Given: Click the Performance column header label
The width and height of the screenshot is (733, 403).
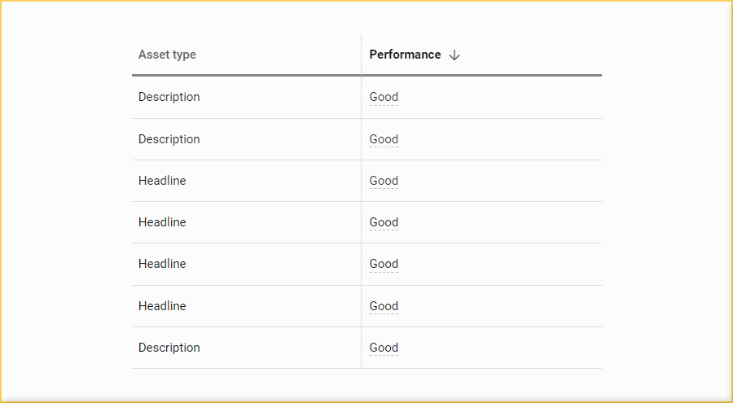Looking at the screenshot, I should [405, 55].
